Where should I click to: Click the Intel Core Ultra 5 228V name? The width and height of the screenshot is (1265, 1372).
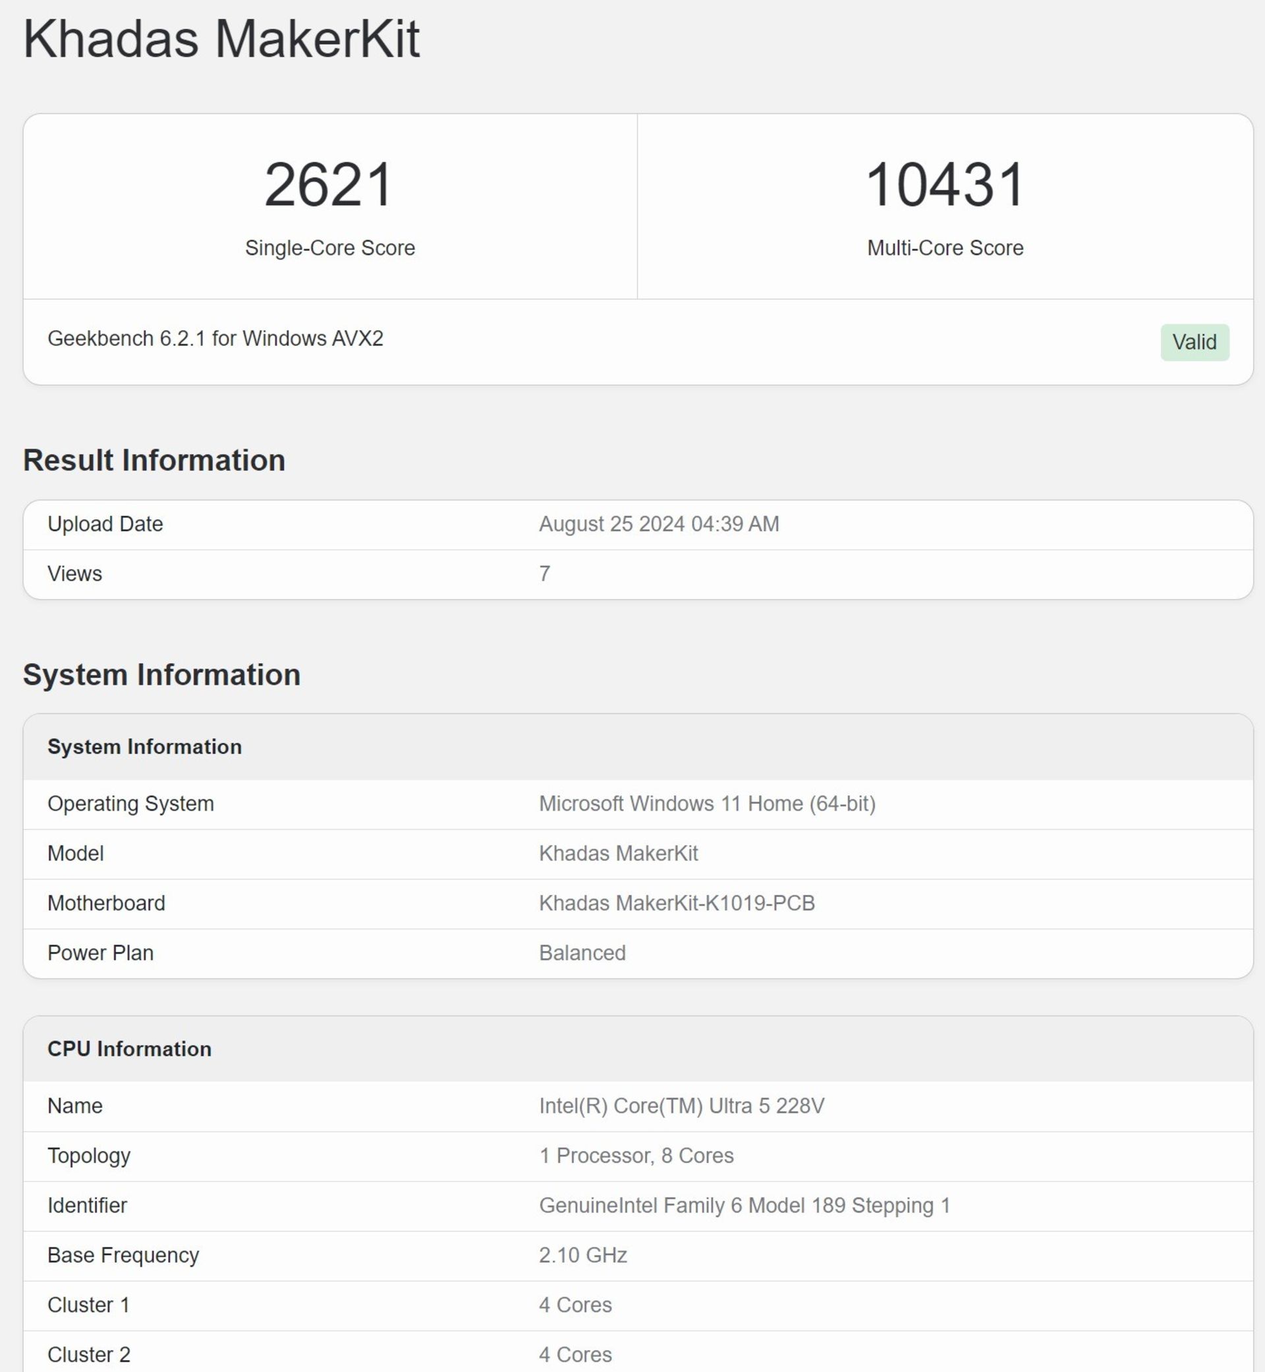(681, 1106)
